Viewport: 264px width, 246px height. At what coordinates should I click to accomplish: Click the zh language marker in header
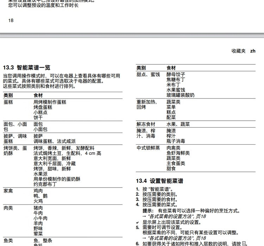[253, 51]
